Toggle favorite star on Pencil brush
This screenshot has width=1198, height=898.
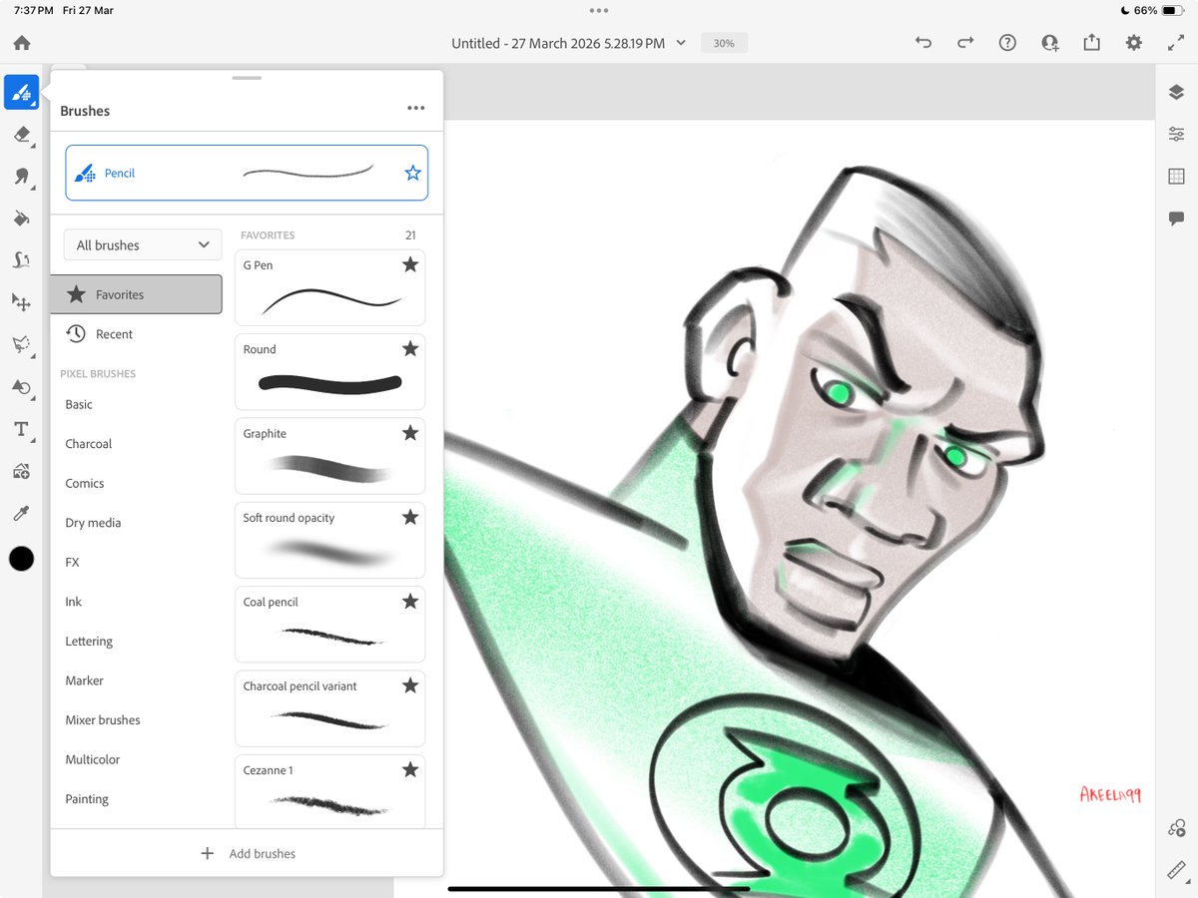pos(413,174)
